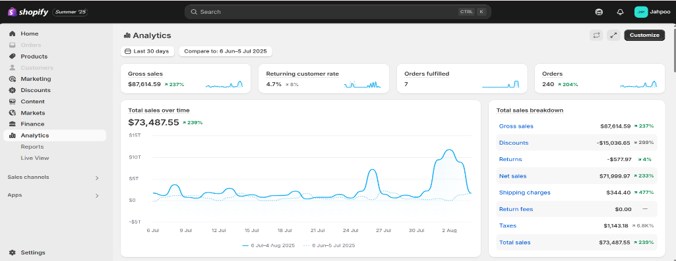
Task: Open the notifications bell
Action: tap(621, 12)
